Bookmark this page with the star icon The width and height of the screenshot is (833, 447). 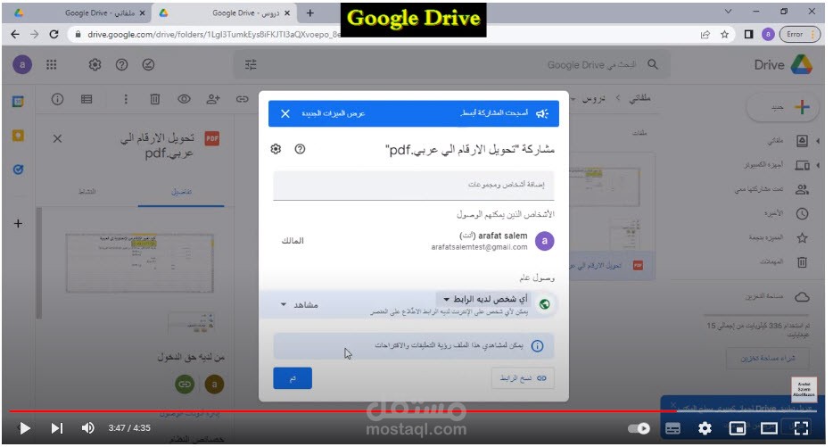724,35
